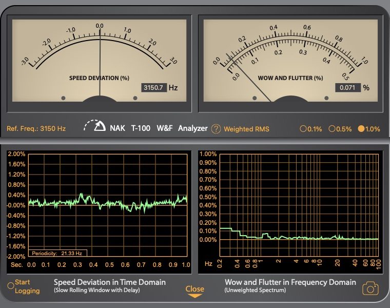Change the Weighted RMS measurement mode
The image size is (390, 308).
pos(246,129)
